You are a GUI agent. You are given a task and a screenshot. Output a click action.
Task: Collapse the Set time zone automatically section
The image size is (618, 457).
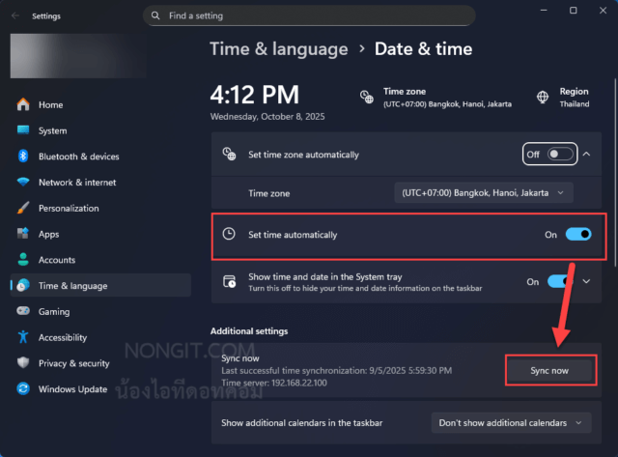pyautogui.click(x=586, y=155)
